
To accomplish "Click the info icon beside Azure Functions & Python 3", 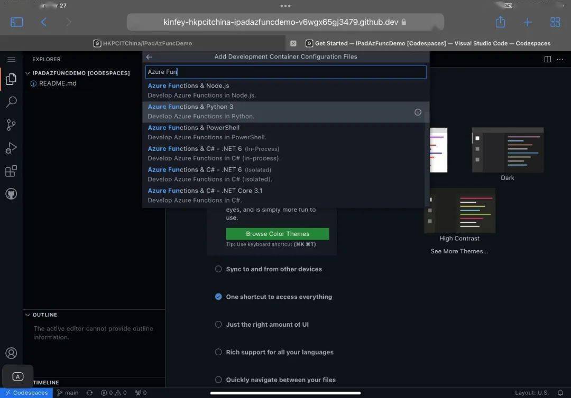I will [x=417, y=112].
